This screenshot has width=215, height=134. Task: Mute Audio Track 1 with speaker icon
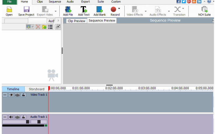[11, 117]
